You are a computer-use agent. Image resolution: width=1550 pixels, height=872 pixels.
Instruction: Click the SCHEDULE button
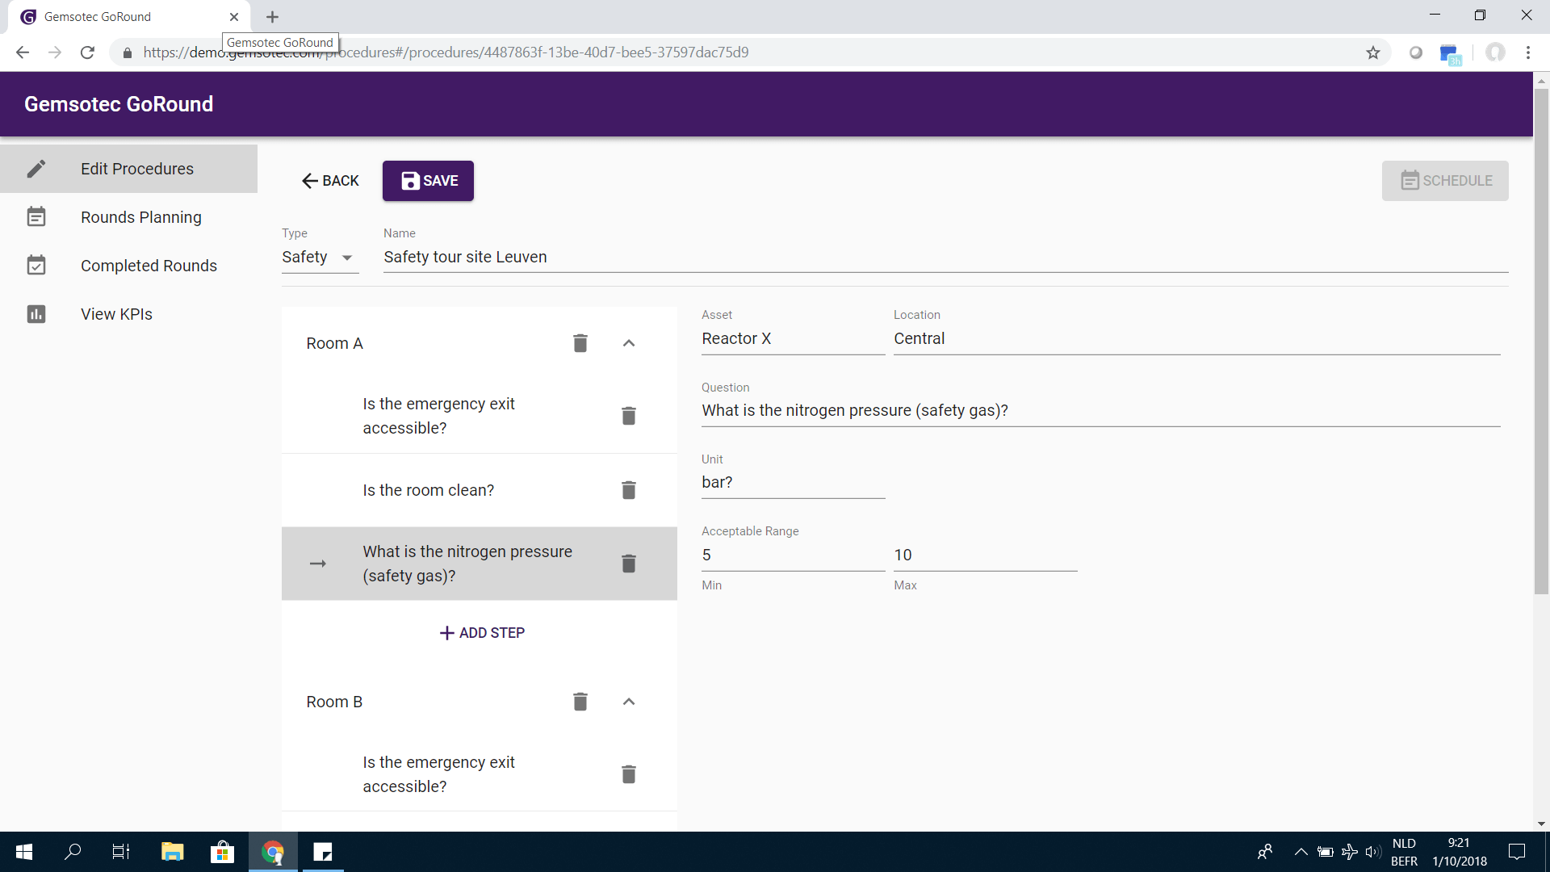(x=1445, y=181)
